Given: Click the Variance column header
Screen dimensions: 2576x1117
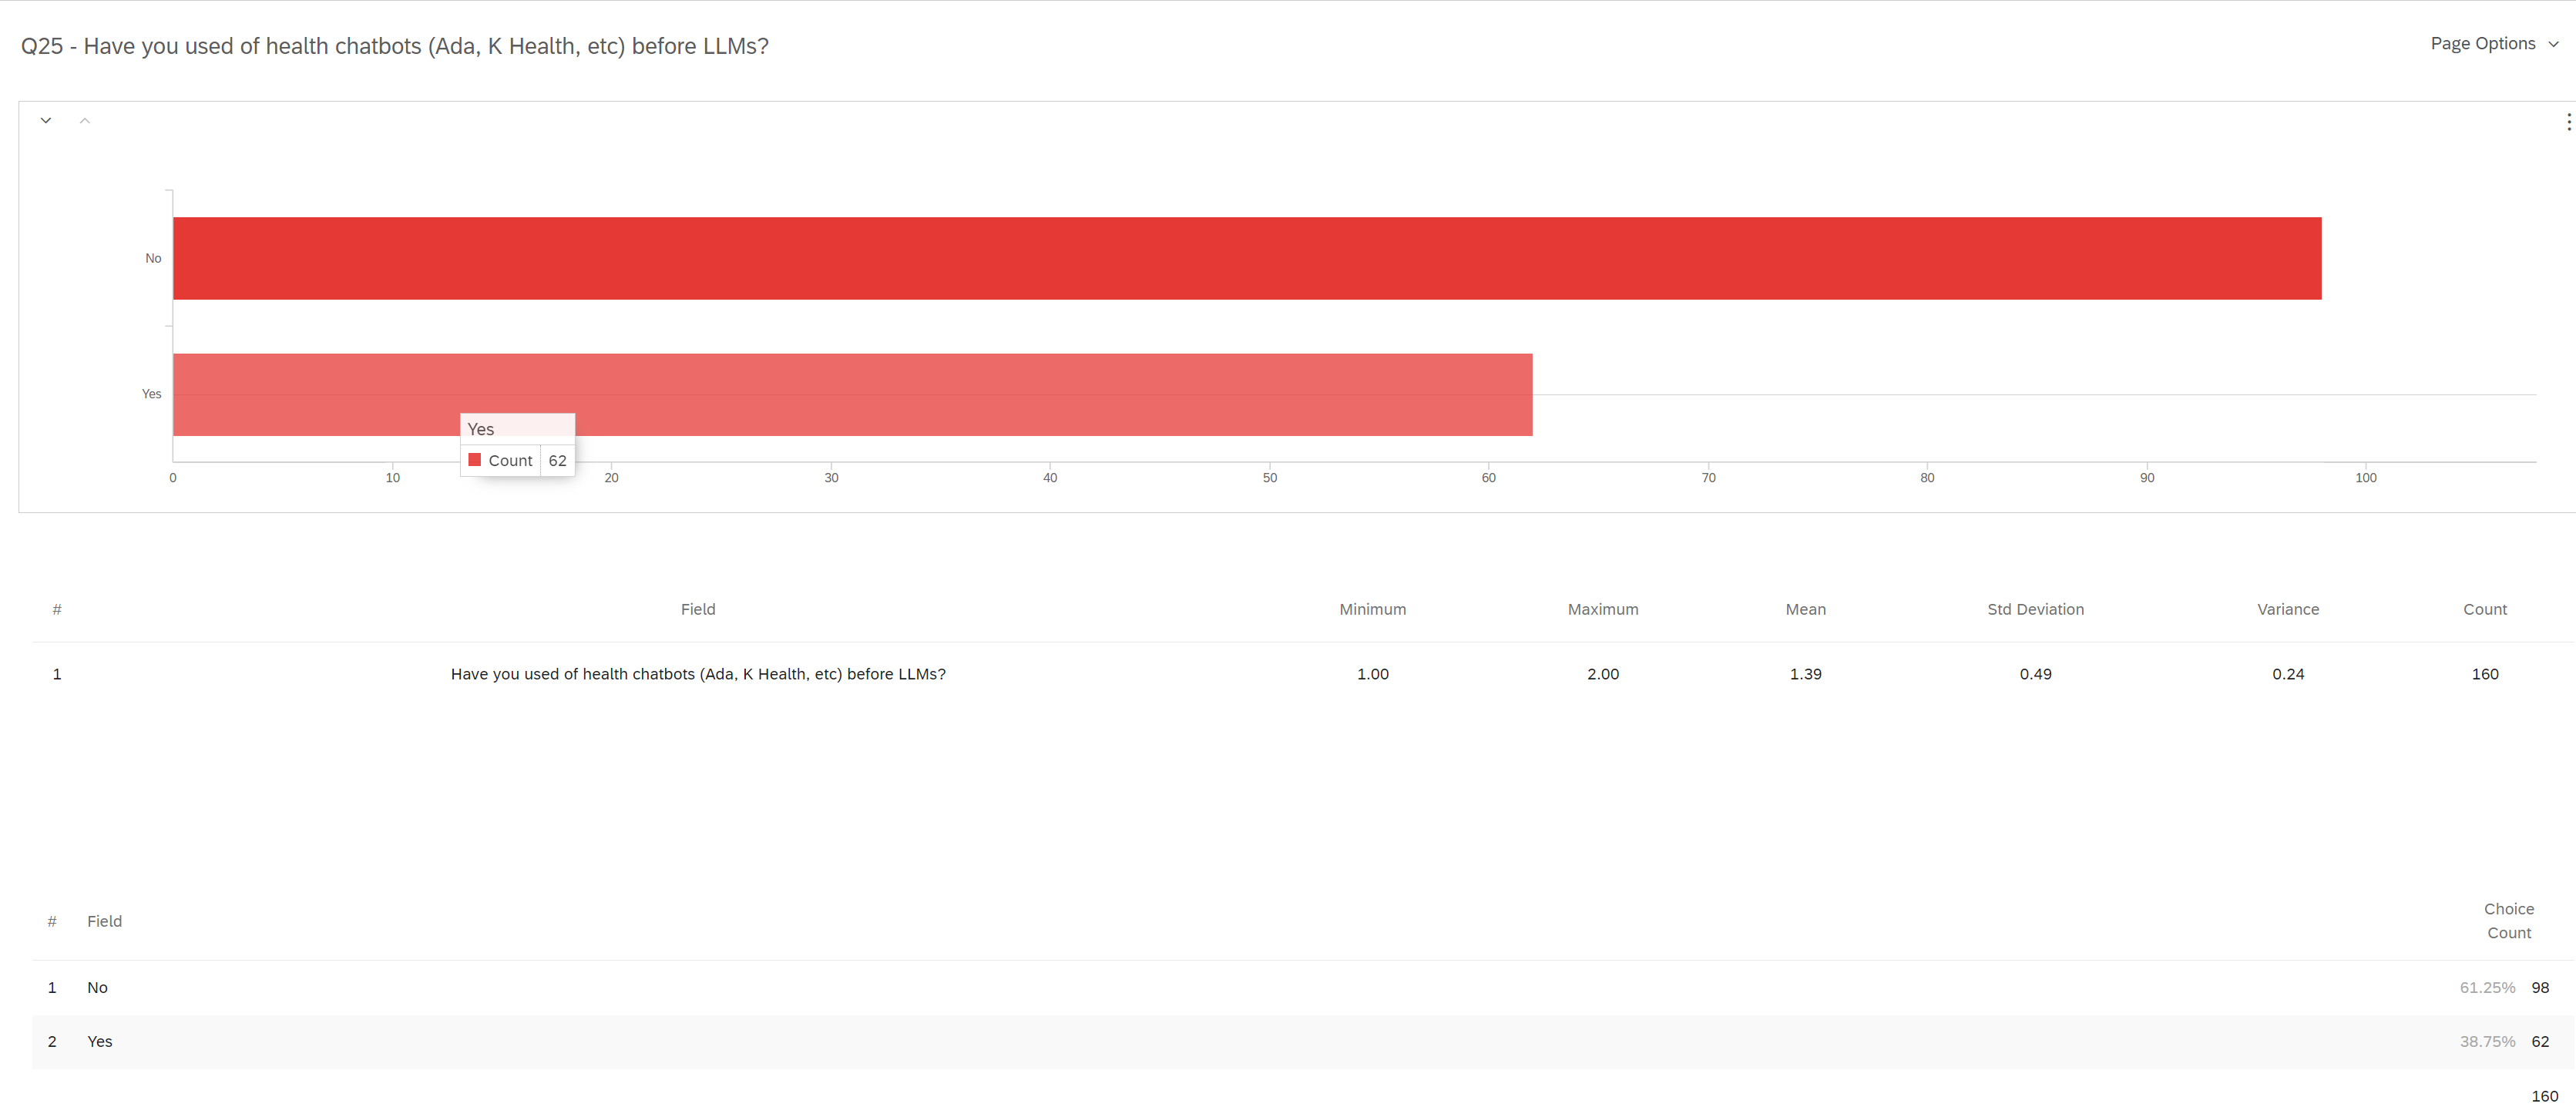Looking at the screenshot, I should click(2287, 609).
